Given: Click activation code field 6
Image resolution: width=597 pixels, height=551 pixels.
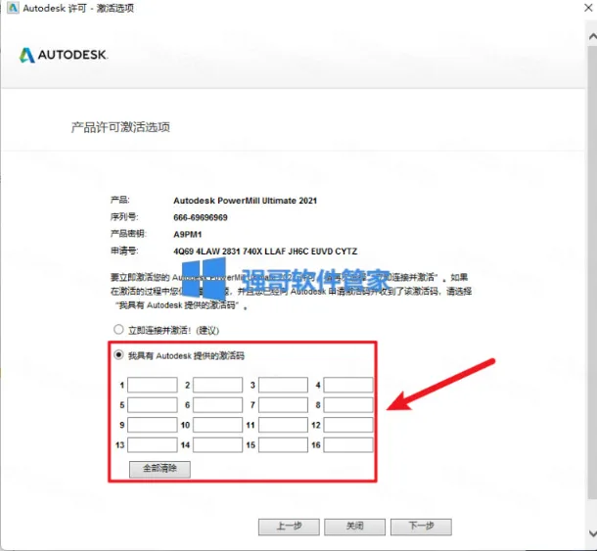Looking at the screenshot, I should [x=218, y=405].
